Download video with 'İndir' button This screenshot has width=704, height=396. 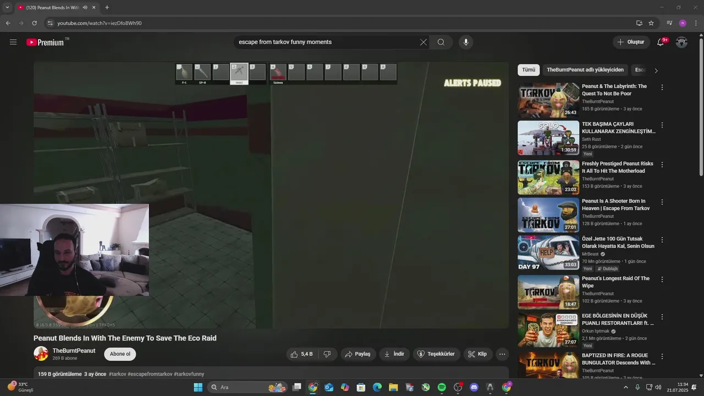394,354
